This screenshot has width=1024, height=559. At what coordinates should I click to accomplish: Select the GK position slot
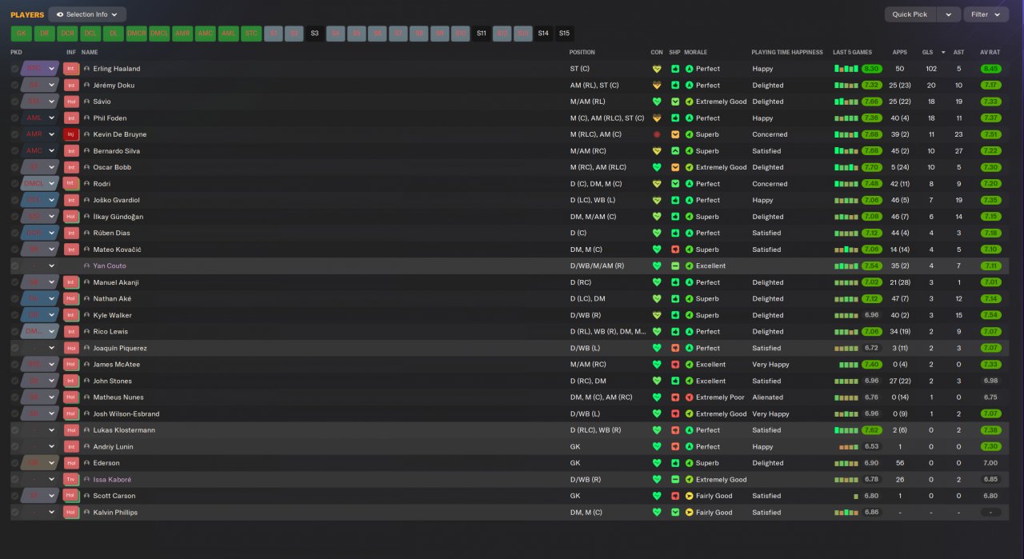(22, 34)
